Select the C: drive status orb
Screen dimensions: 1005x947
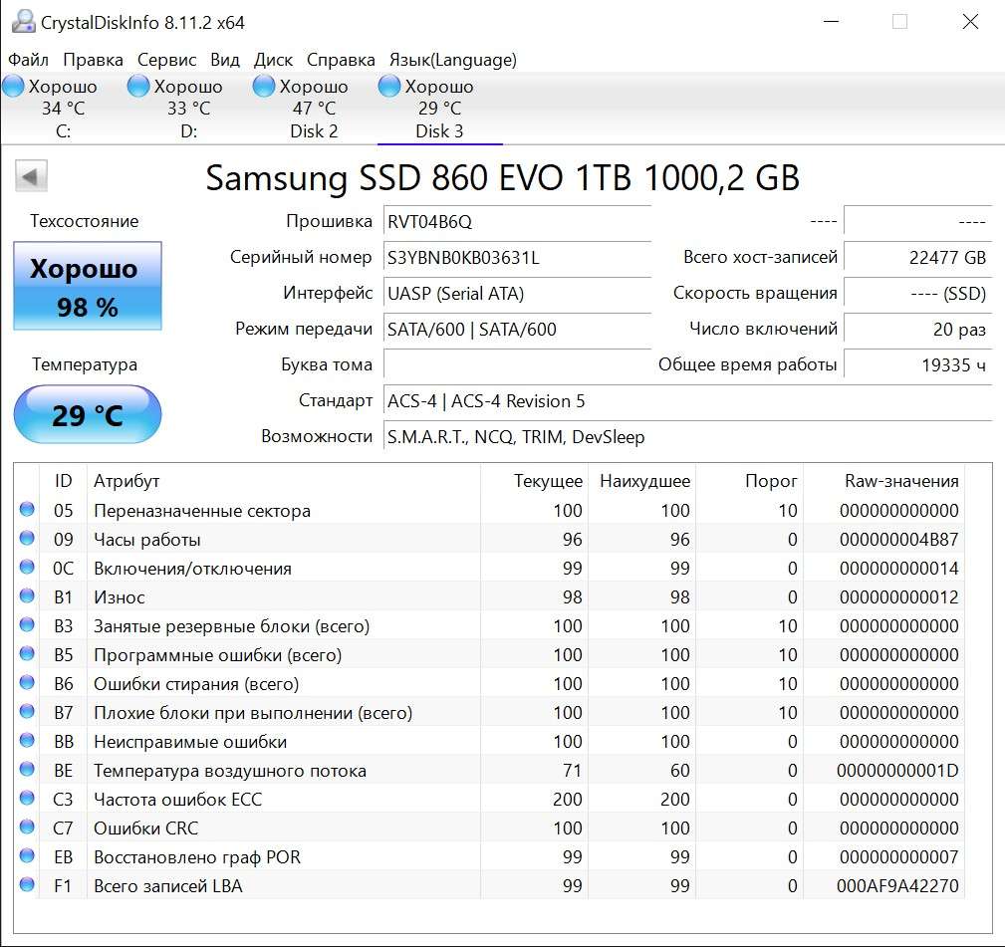[x=14, y=86]
